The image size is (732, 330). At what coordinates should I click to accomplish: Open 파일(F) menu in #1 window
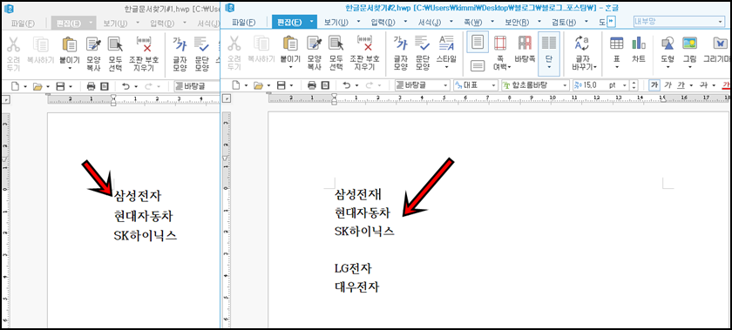pyautogui.click(x=23, y=23)
